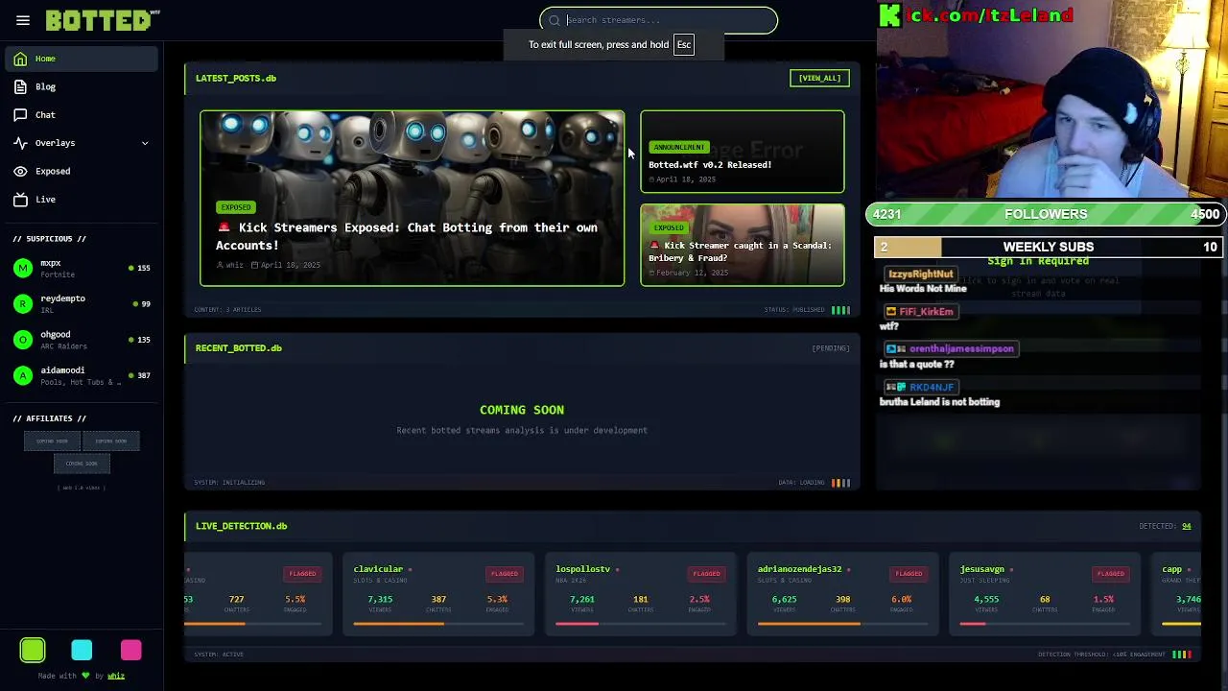
Task: Open the whiz author link
Action: (x=116, y=676)
